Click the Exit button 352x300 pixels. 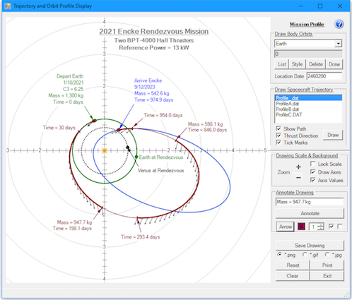[x=327, y=276]
